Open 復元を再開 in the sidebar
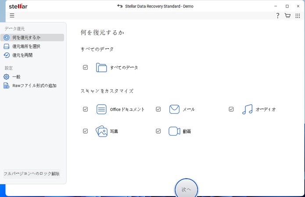 coord(22,55)
